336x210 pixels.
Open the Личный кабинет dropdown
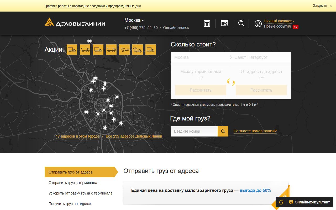point(279,21)
